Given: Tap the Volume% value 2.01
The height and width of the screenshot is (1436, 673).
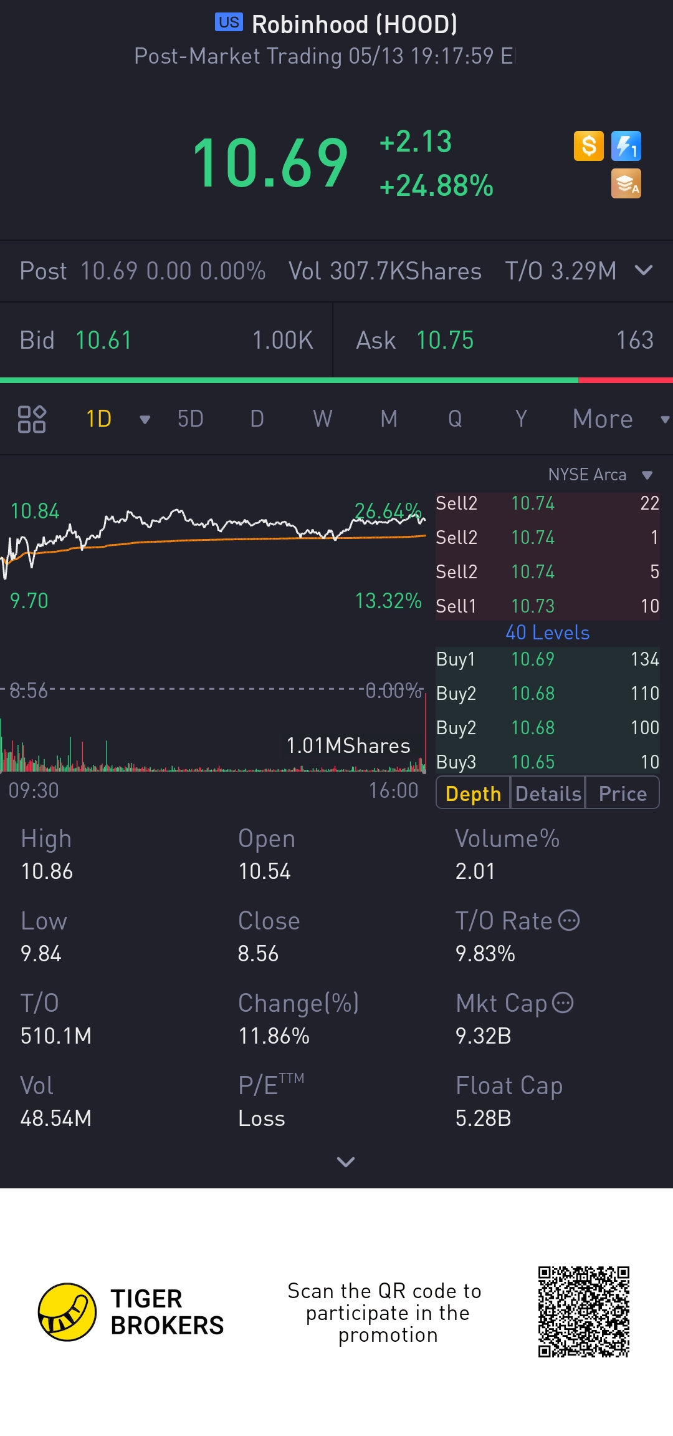Looking at the screenshot, I should 475,871.
